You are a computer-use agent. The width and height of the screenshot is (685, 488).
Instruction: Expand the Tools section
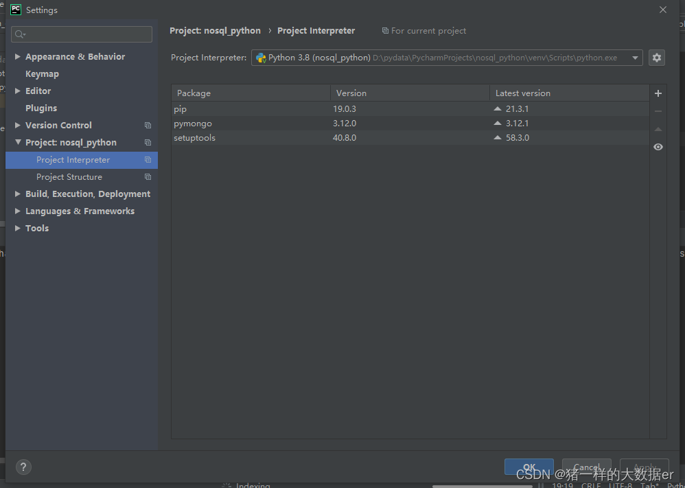17,228
